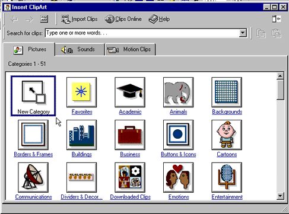This screenshot has height=214, width=289.
Task: Toggle the window shrink/expand size icon
Action: tap(277, 19)
